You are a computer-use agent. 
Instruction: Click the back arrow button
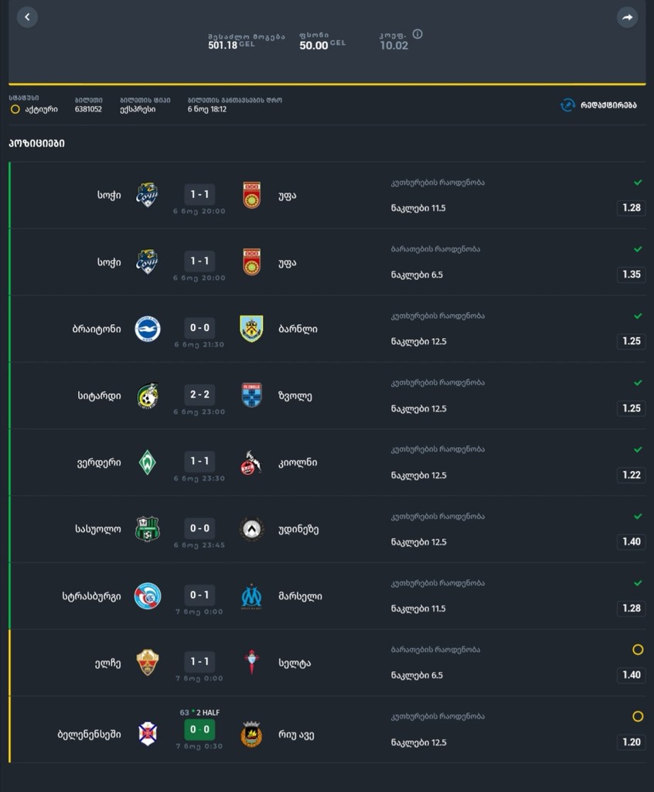(27, 17)
